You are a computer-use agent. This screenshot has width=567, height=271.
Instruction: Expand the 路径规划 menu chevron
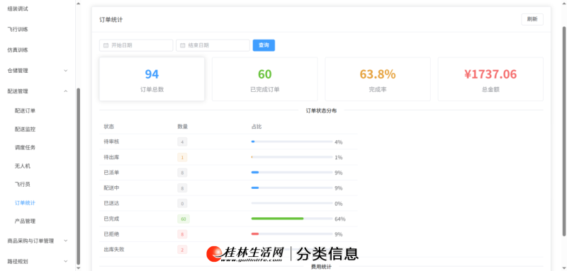pyautogui.click(x=66, y=261)
